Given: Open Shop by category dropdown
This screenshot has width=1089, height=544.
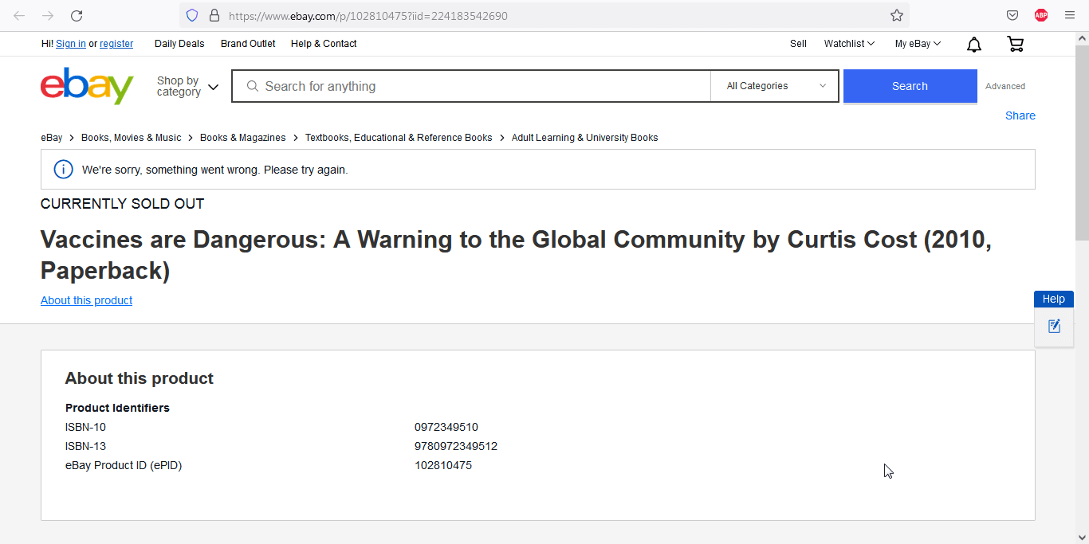Looking at the screenshot, I should click(x=187, y=86).
